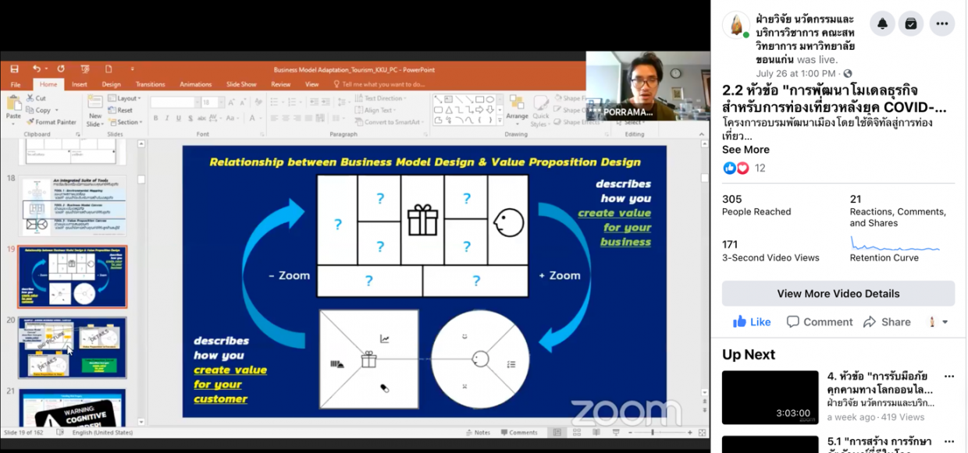The width and height of the screenshot is (968, 453).
Task: Open the Slide Show ribbon tab
Action: click(241, 84)
